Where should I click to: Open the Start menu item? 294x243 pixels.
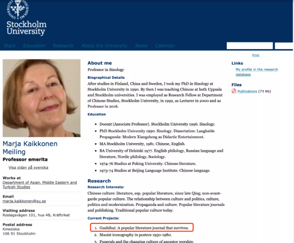click(x=10, y=46)
